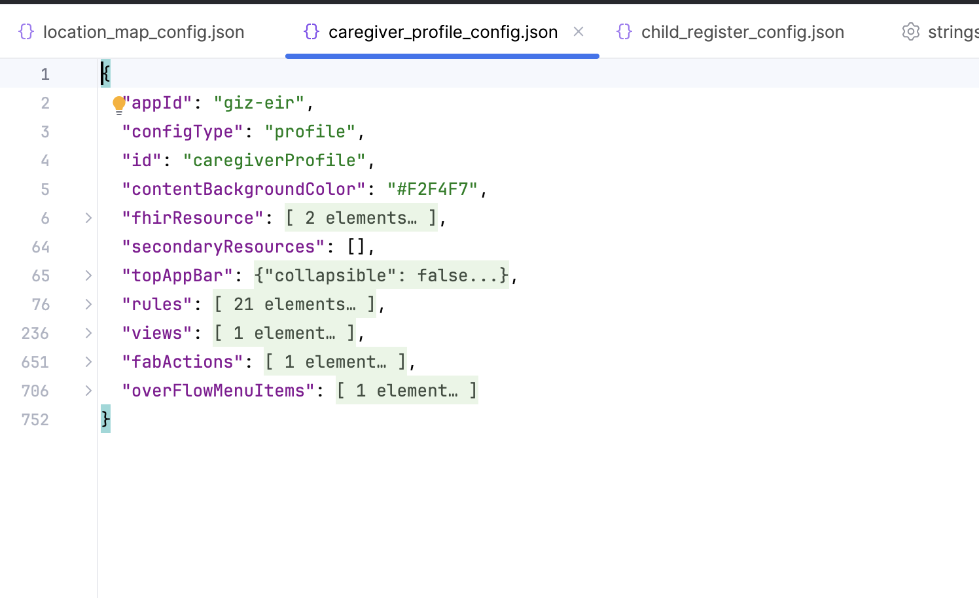Viewport: 979px width, 598px height.
Task: Click the "id" key
Action: pos(142,160)
